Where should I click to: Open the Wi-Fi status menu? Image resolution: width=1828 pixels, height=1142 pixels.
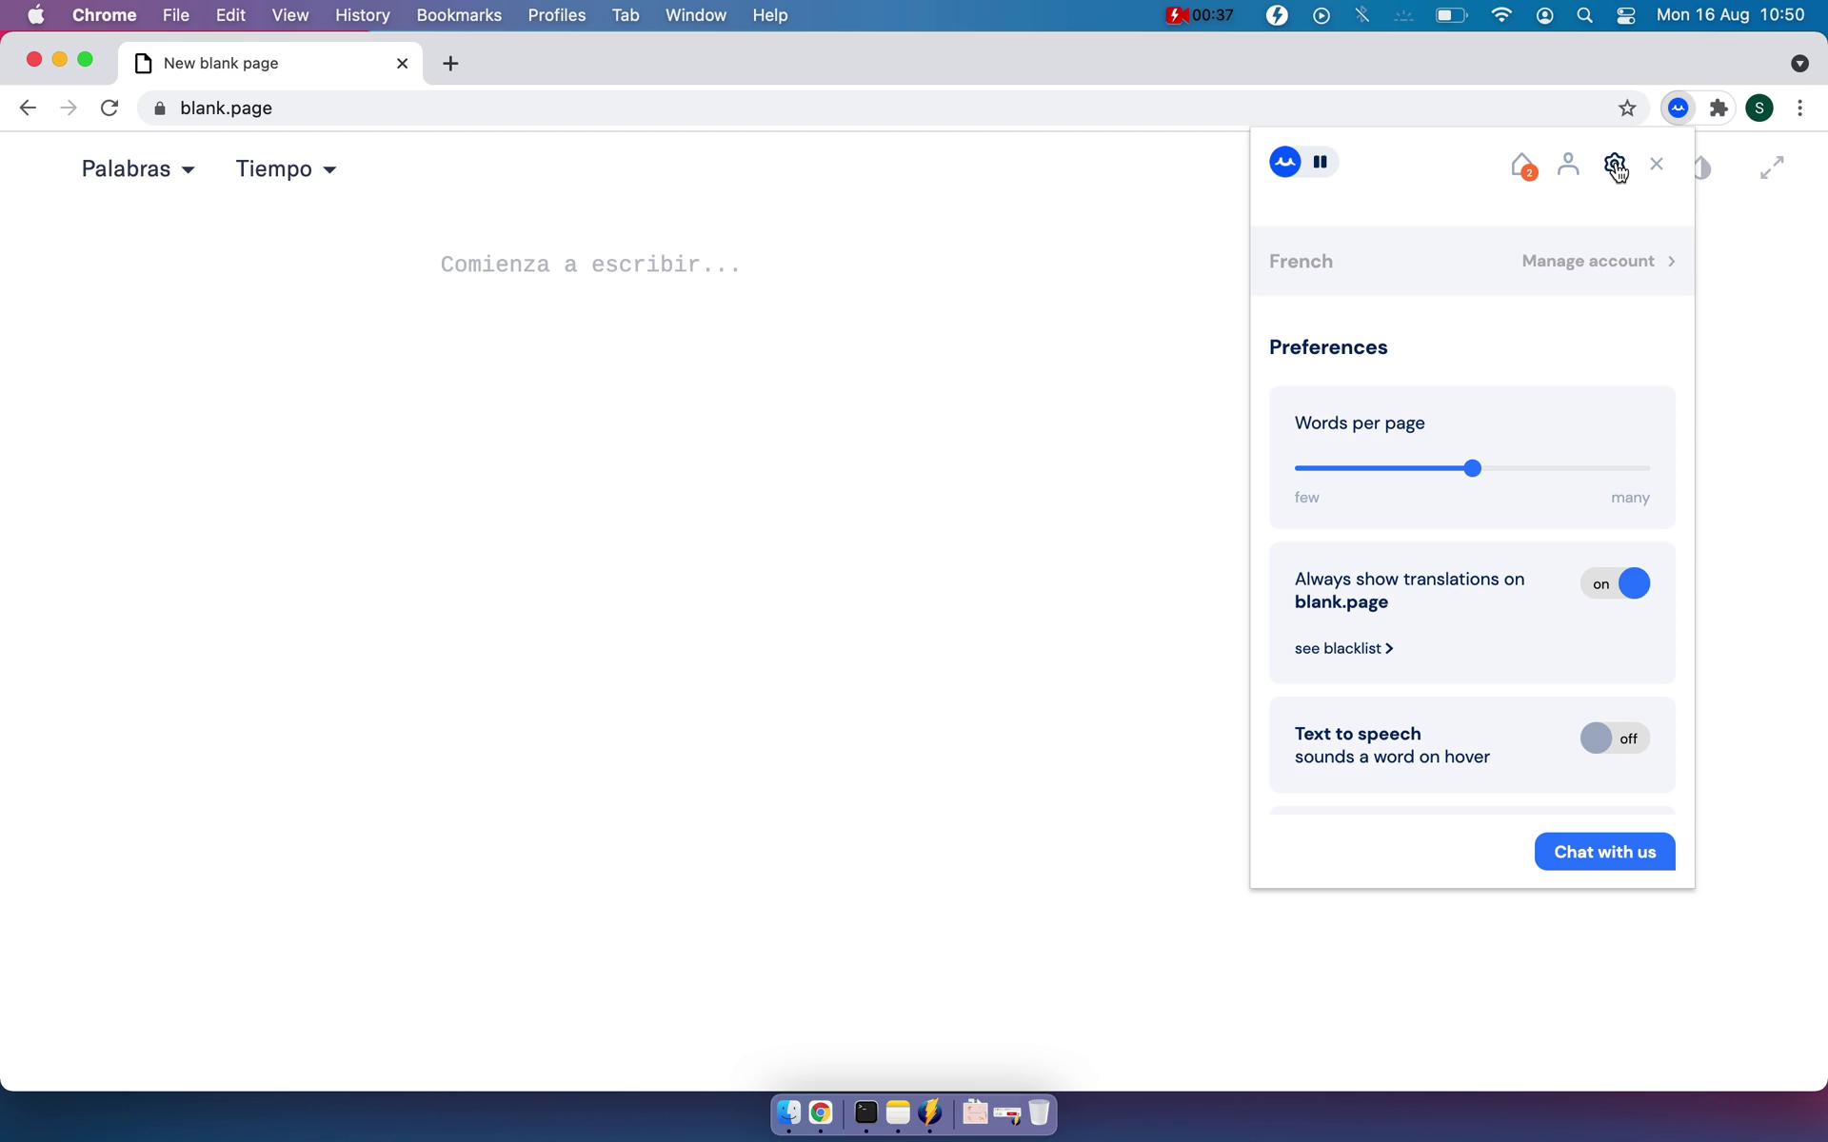click(x=1501, y=15)
